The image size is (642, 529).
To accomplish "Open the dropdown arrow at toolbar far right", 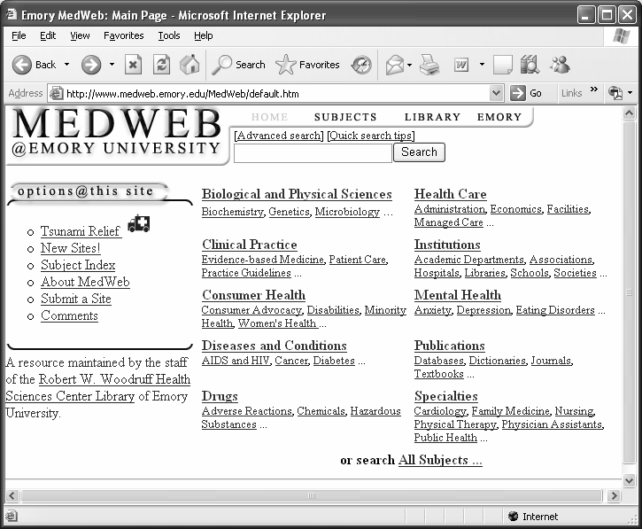I will (630, 93).
